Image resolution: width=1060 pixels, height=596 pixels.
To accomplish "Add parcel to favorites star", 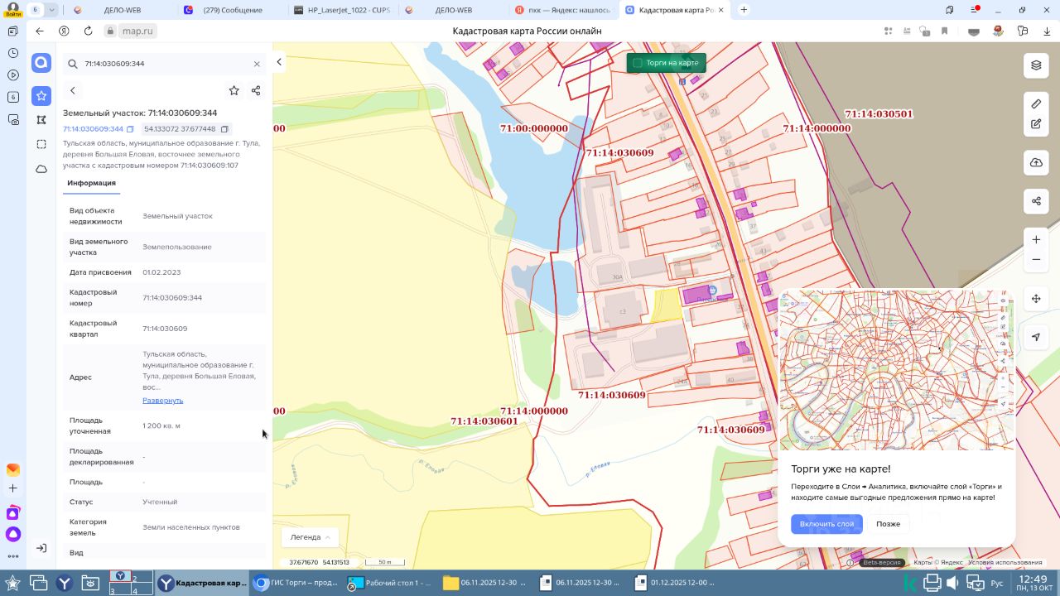I will pyautogui.click(x=234, y=90).
